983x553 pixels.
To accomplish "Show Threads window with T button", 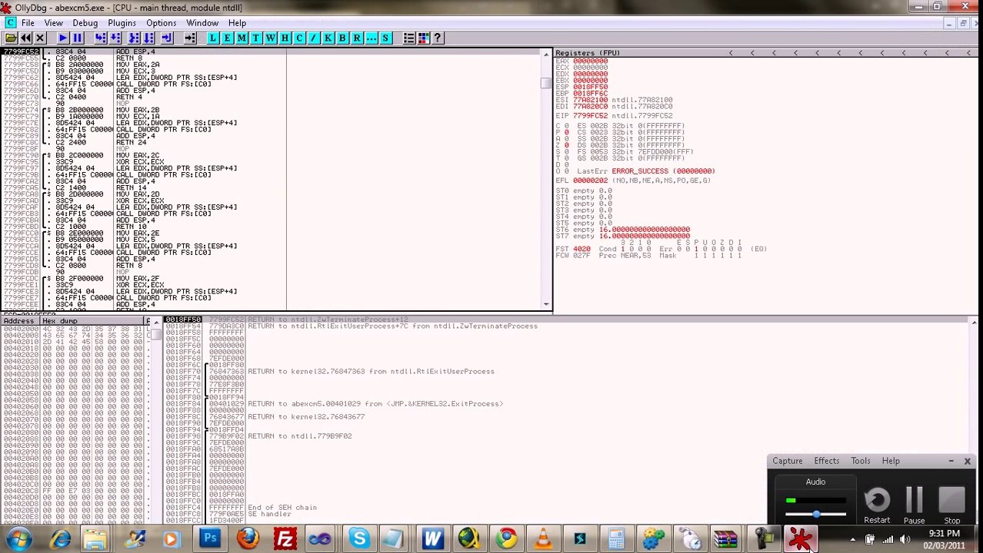I will (255, 38).
